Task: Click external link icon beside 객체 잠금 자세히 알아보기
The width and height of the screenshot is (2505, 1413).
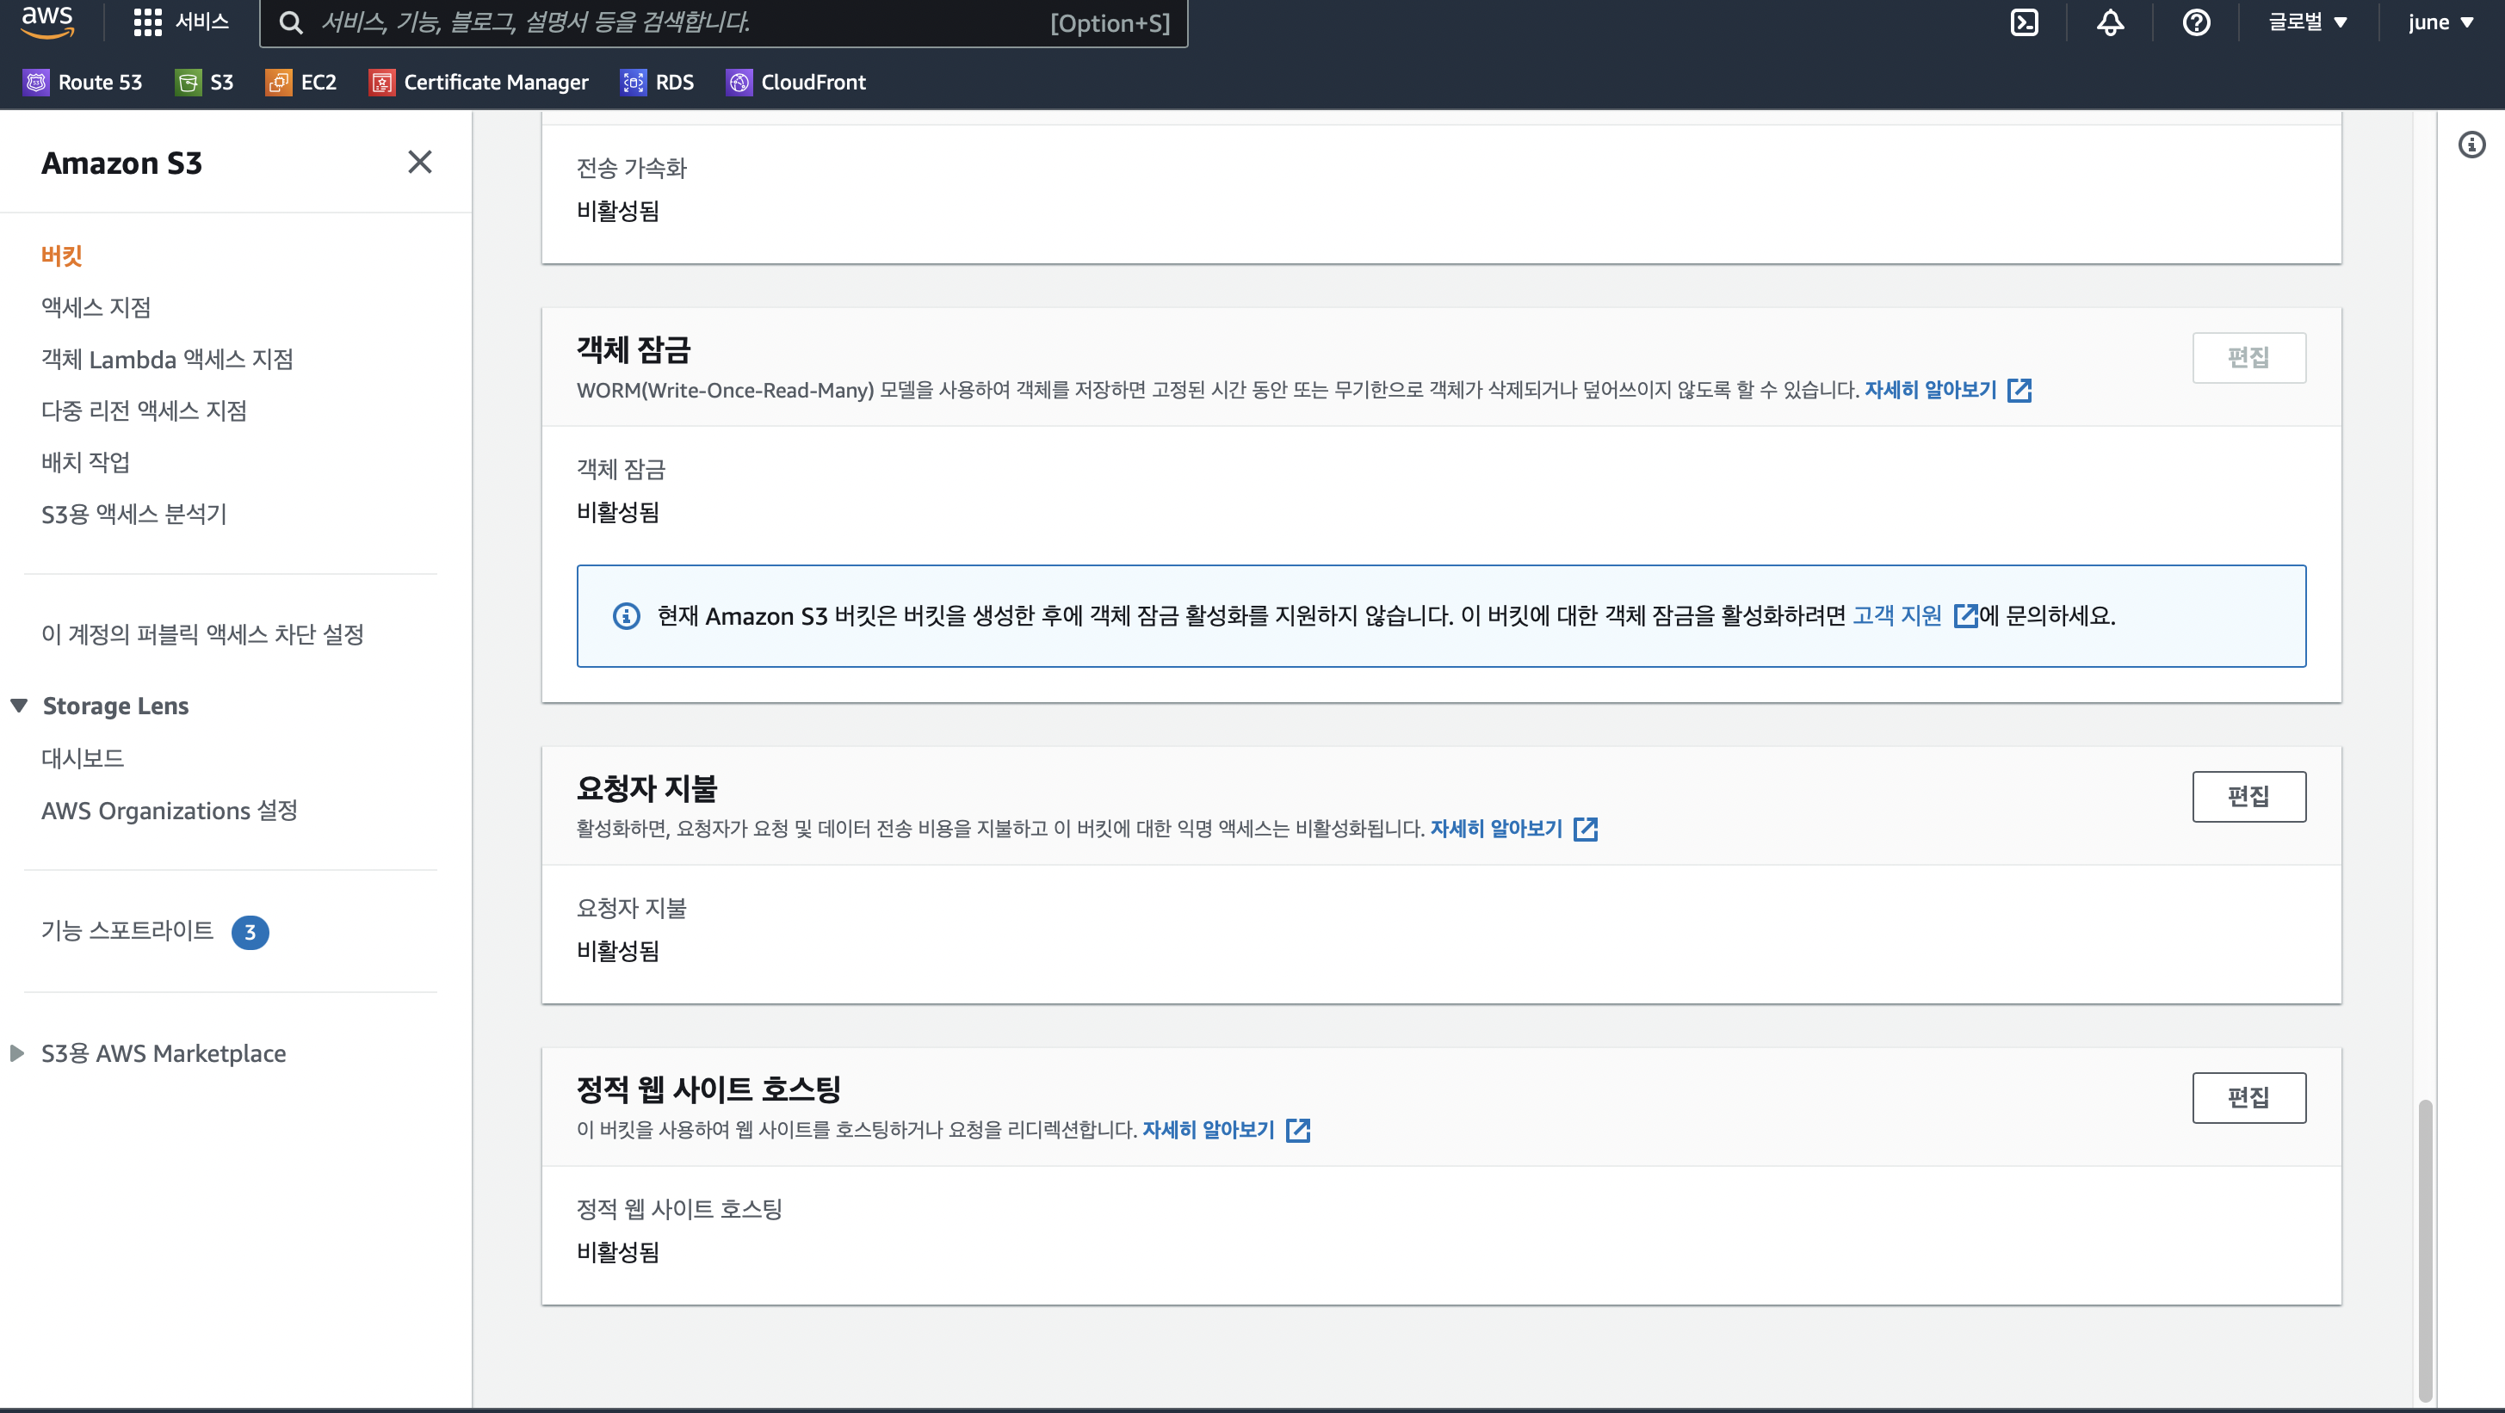Action: [2019, 390]
